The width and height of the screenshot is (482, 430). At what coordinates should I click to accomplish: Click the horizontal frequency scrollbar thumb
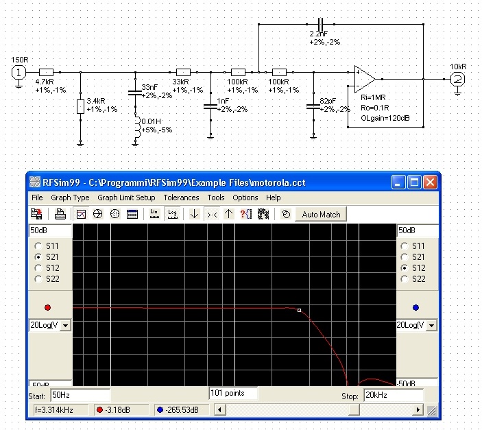pos(352,410)
